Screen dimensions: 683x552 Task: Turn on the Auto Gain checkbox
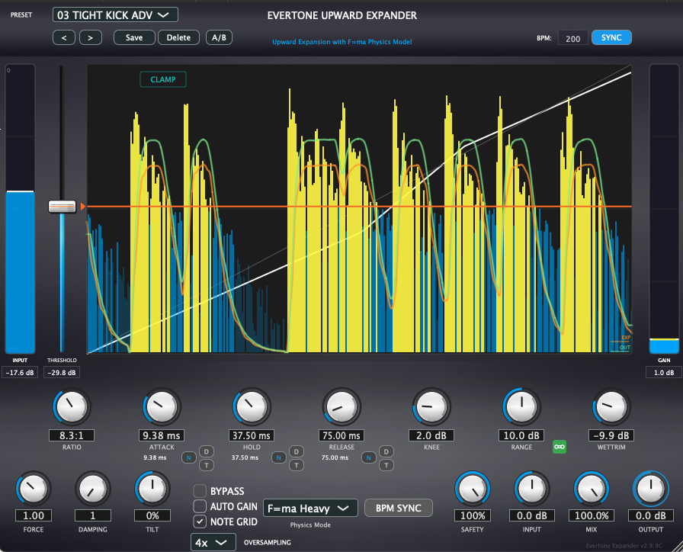tap(200, 506)
